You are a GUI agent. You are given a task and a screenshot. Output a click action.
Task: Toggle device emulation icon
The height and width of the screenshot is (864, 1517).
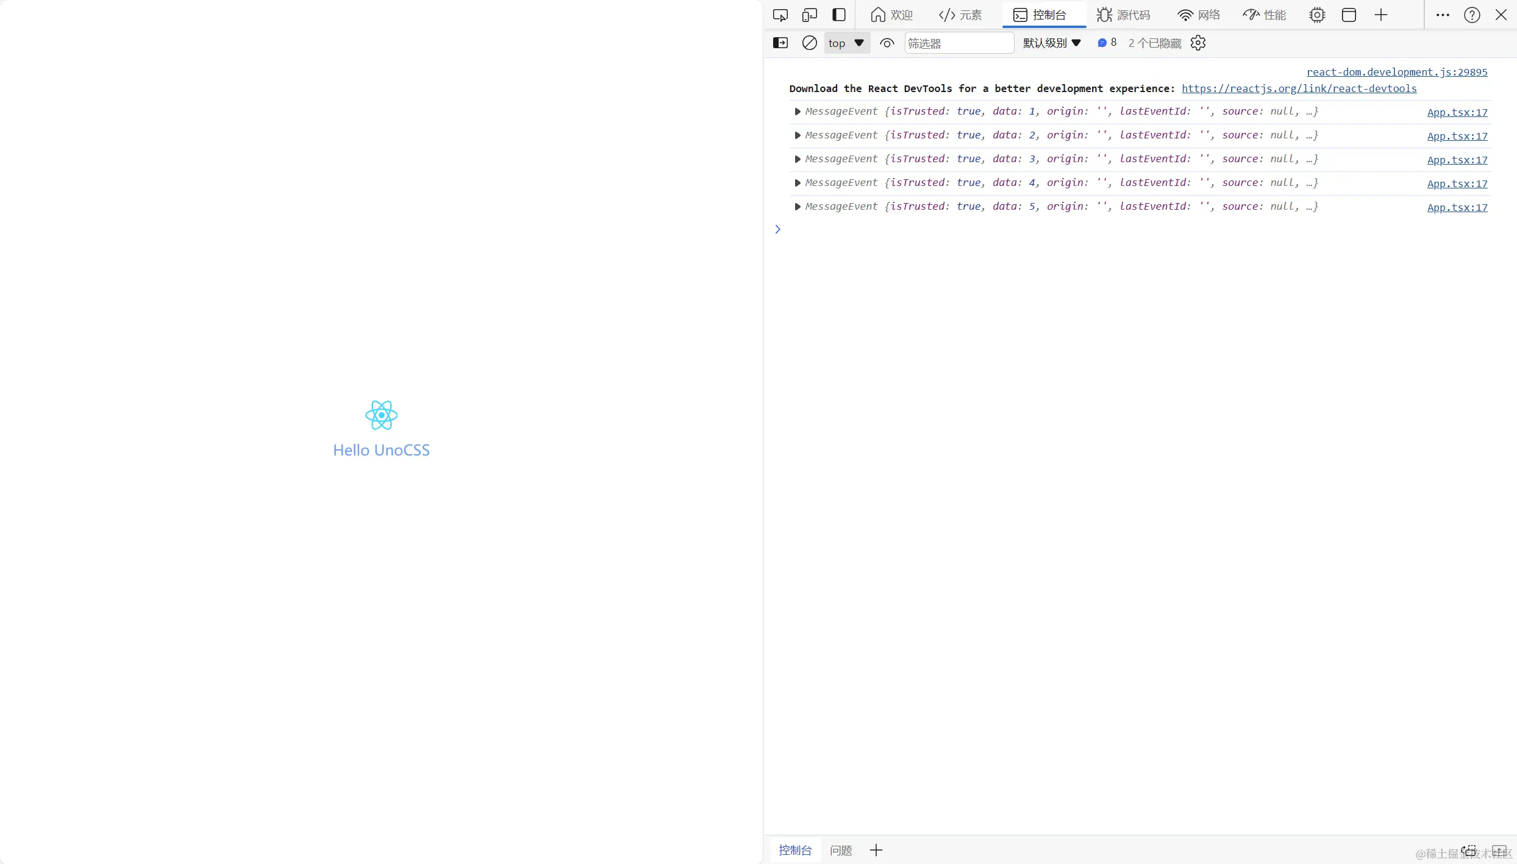809,15
